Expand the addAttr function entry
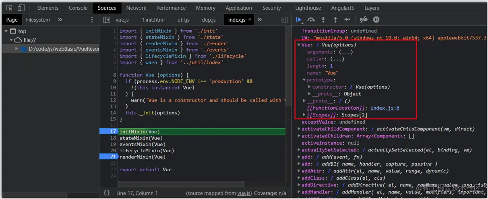The width and height of the screenshot is (488, 199). coord(299,171)
